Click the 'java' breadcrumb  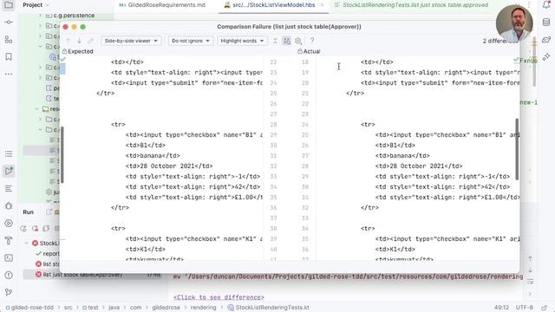click(x=114, y=308)
